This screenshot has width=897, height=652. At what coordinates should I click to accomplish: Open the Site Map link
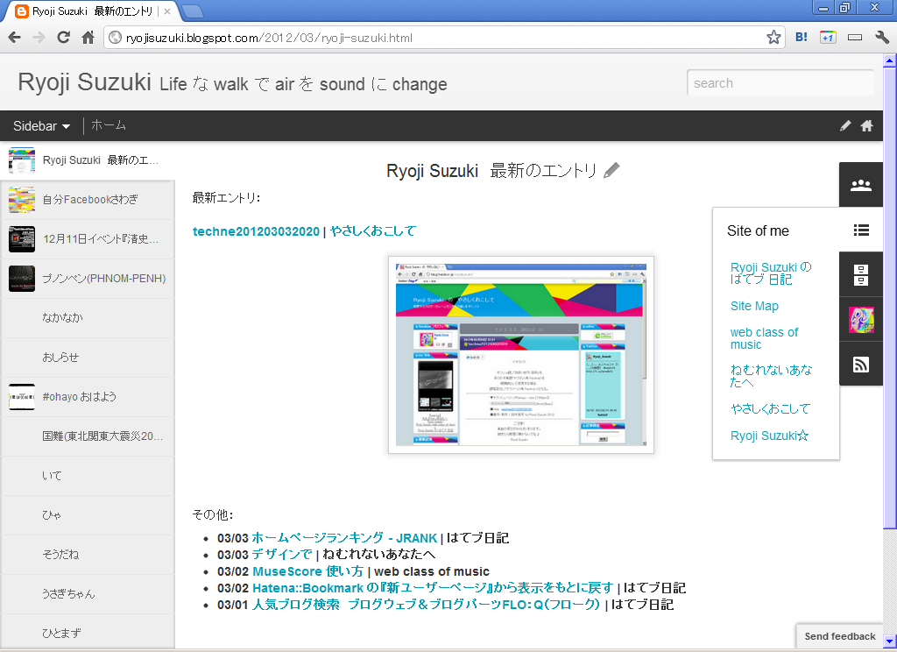point(754,306)
